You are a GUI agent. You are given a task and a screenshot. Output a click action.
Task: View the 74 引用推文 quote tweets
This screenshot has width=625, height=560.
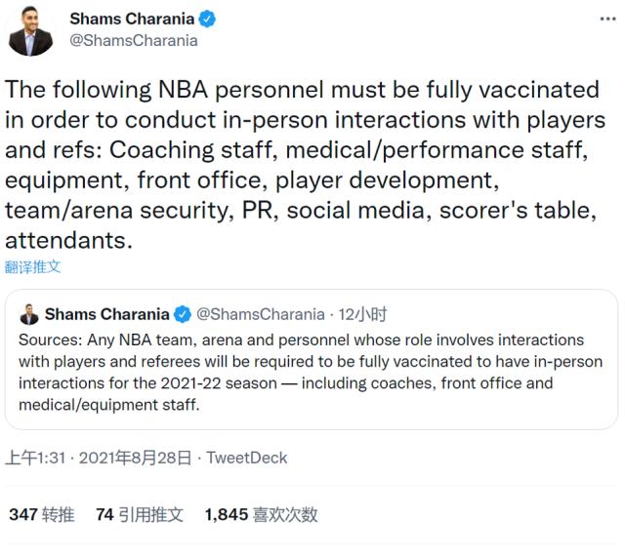tap(139, 515)
